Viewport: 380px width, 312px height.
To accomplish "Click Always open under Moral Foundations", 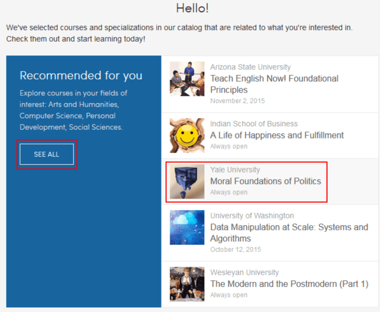I will coord(229,192).
